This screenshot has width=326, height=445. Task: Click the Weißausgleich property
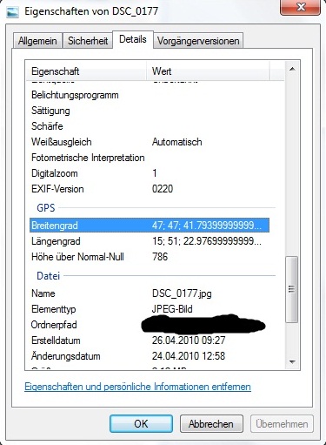62,142
